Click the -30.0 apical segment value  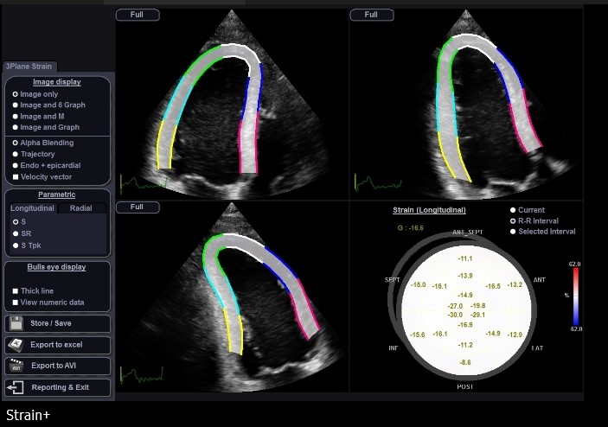click(455, 315)
